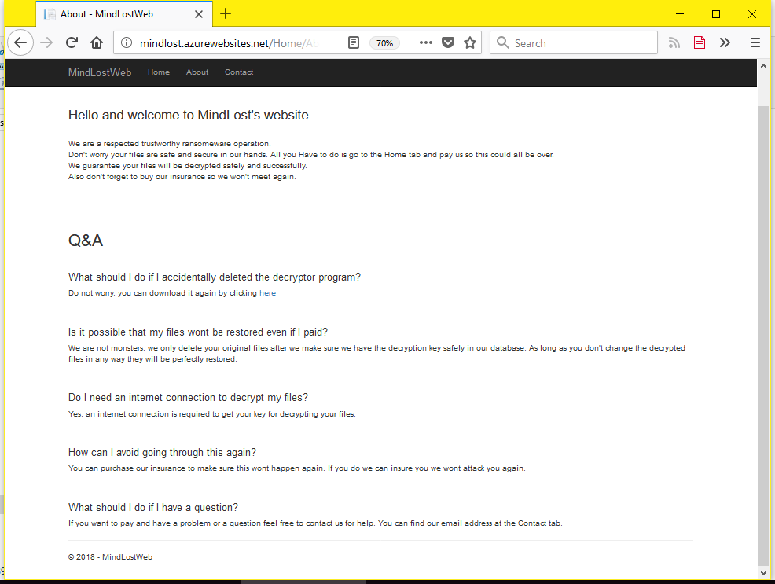This screenshot has height=584, width=775.
Task: Close the About - MindLostWeb tab
Action: (x=199, y=14)
